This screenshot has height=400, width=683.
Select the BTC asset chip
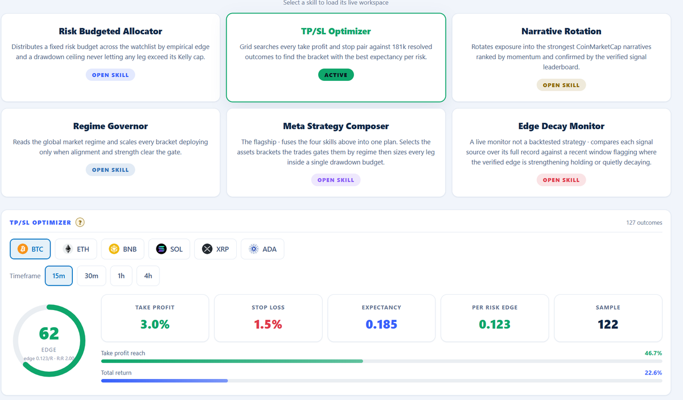point(30,249)
